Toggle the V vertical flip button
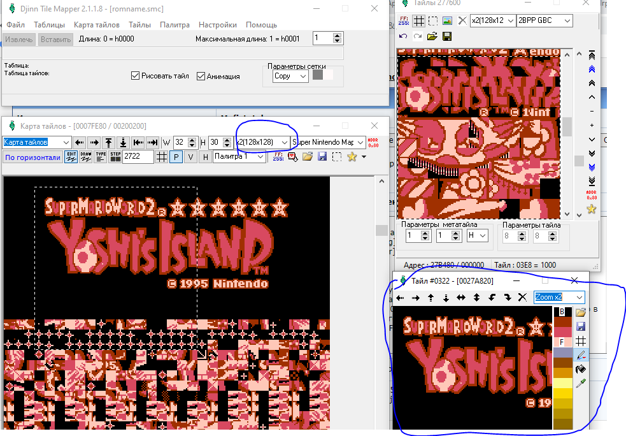 click(x=191, y=157)
